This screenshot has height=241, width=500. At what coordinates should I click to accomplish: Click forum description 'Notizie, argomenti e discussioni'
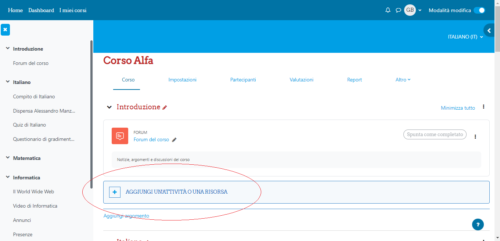pos(153,160)
